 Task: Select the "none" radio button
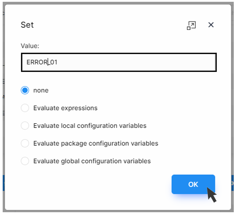click(25, 90)
